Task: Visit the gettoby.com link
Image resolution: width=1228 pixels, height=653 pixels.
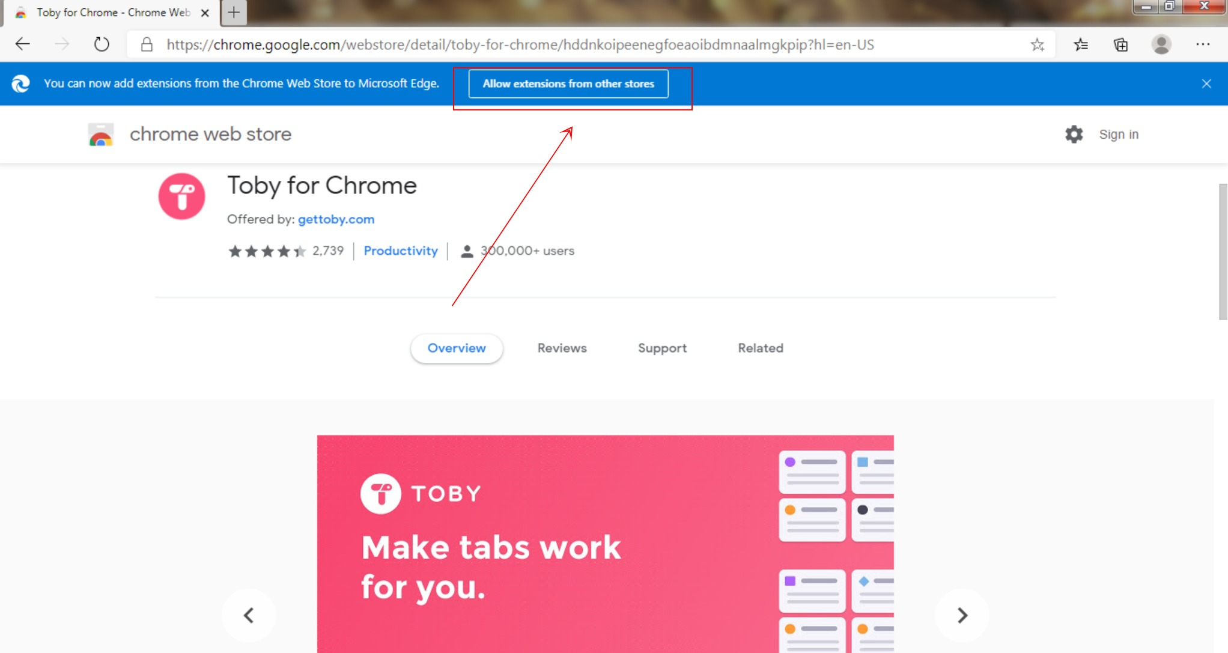Action: pyautogui.click(x=335, y=219)
